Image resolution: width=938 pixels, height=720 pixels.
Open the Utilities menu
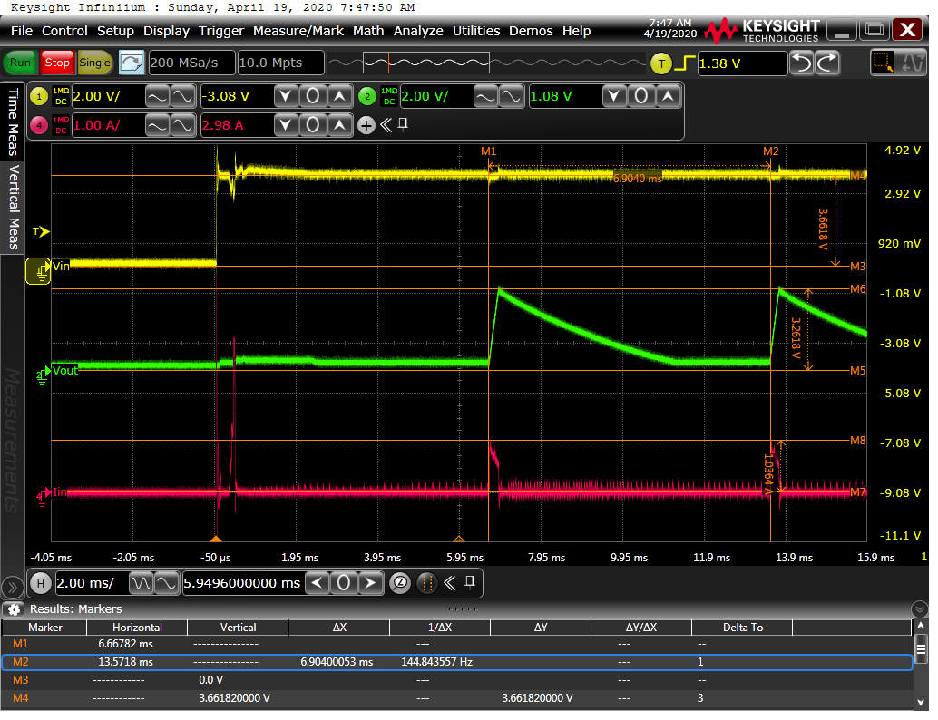tap(476, 31)
